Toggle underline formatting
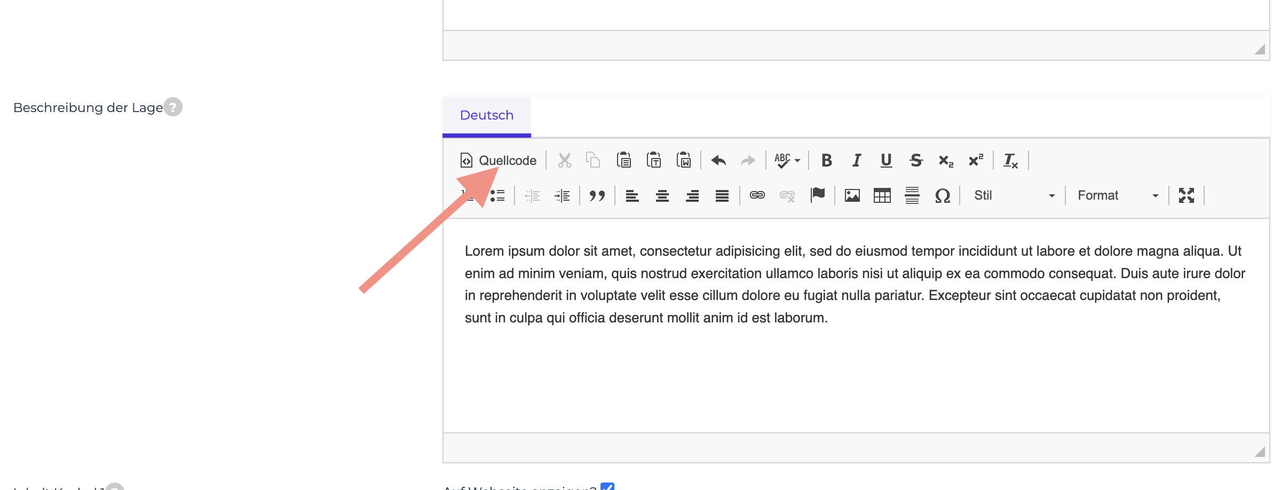This screenshot has height=490, width=1281. pos(886,160)
